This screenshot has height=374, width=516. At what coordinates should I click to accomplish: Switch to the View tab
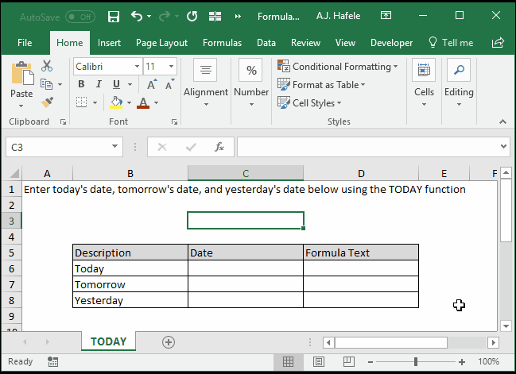click(x=345, y=43)
